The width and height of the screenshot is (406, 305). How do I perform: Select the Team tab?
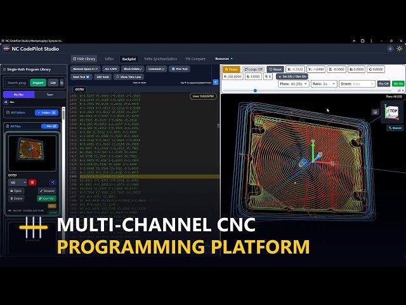click(49, 95)
